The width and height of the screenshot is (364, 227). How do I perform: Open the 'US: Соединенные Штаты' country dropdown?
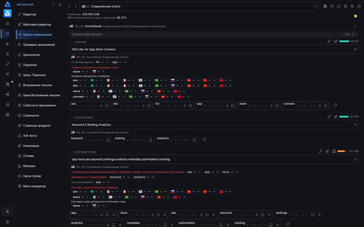199,6
